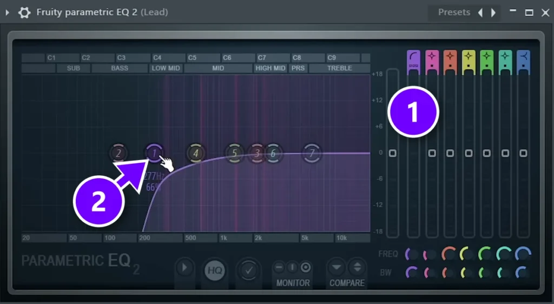The image size is (554, 304).
Task: Select band node 1 in the EQ graph
Action: coord(154,153)
